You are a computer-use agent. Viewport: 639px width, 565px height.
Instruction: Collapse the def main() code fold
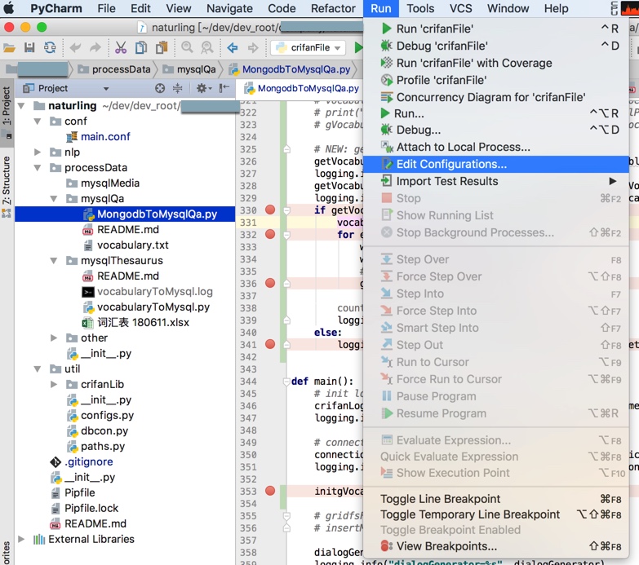tap(286, 382)
